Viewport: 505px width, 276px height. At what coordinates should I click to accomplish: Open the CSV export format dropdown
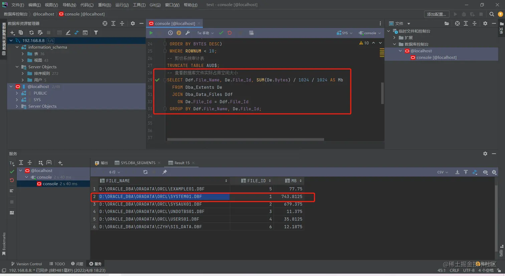(443, 172)
